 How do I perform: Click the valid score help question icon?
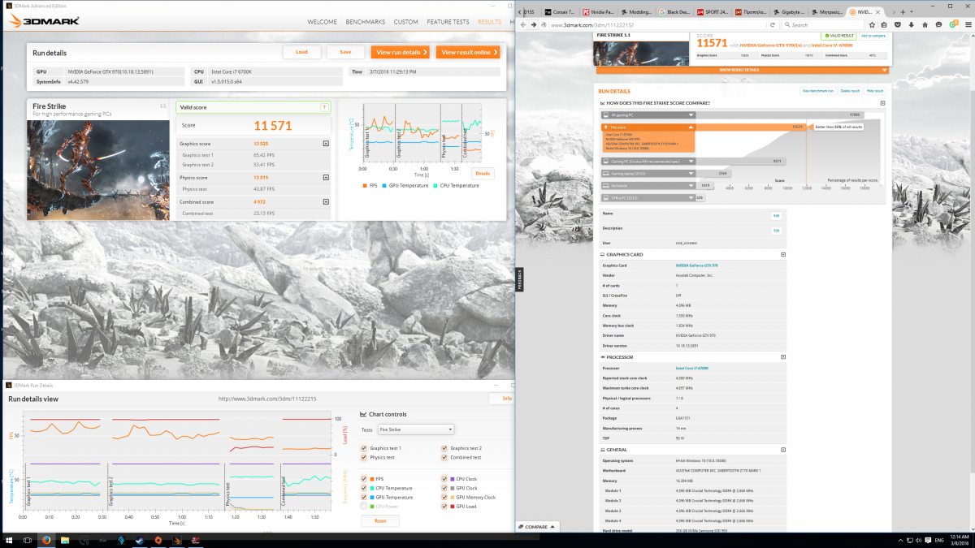[324, 107]
